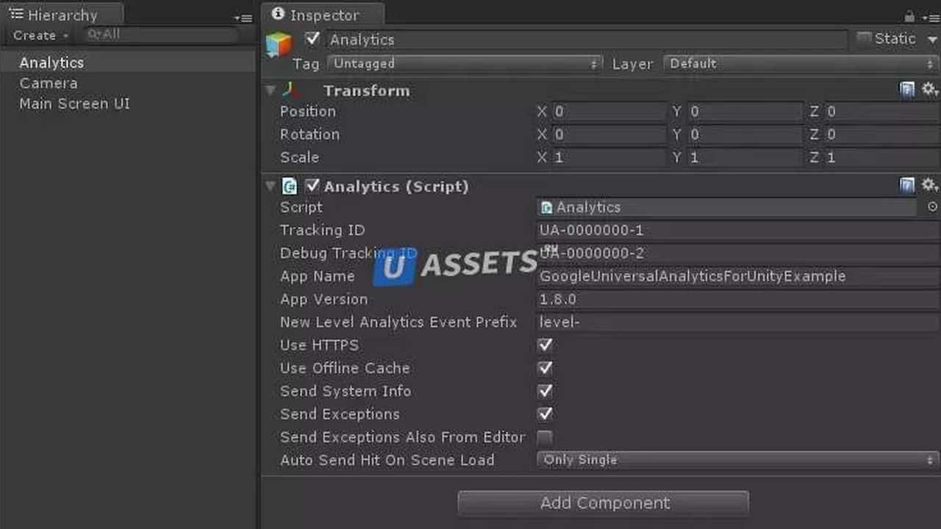Uncheck Send Exceptions
Image resolution: width=941 pixels, height=529 pixels.
[x=545, y=414]
